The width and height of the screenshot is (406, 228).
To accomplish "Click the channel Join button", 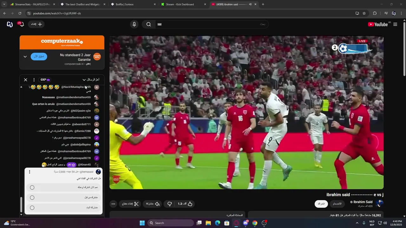I will tap(337, 204).
